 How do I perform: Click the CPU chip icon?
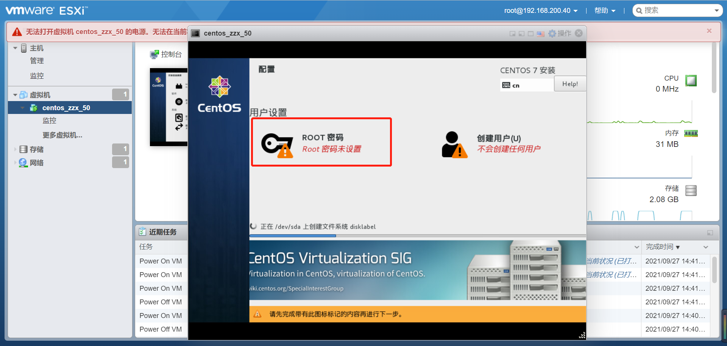pyautogui.click(x=691, y=81)
